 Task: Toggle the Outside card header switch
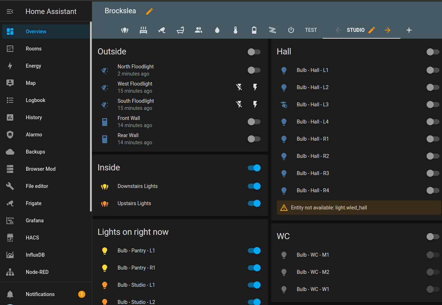coord(254,52)
